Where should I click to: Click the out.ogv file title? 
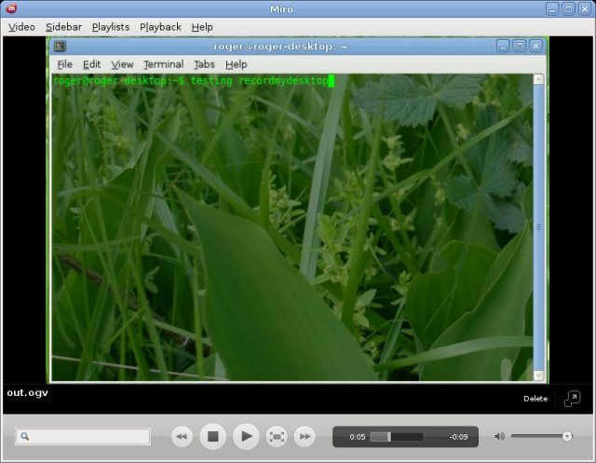pyautogui.click(x=27, y=393)
